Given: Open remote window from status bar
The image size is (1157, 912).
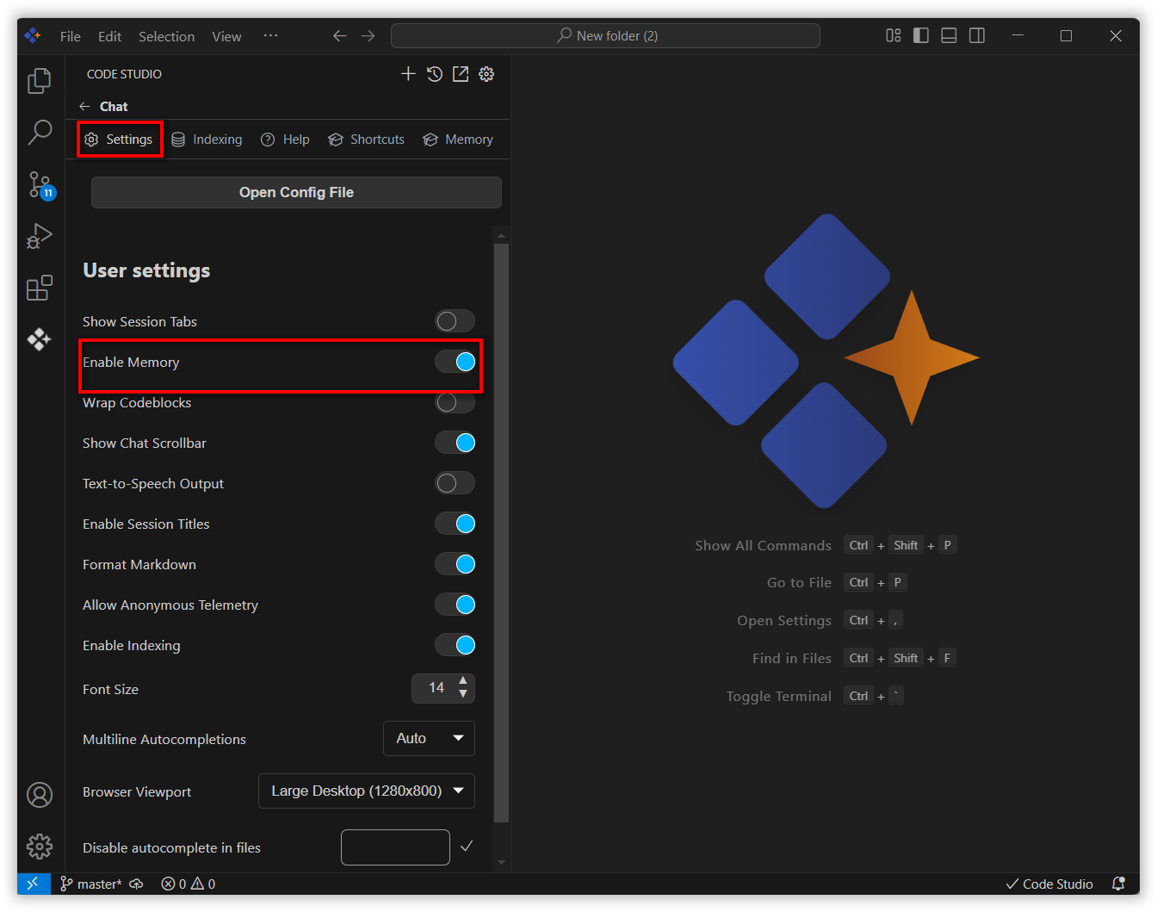Looking at the screenshot, I should (34, 884).
